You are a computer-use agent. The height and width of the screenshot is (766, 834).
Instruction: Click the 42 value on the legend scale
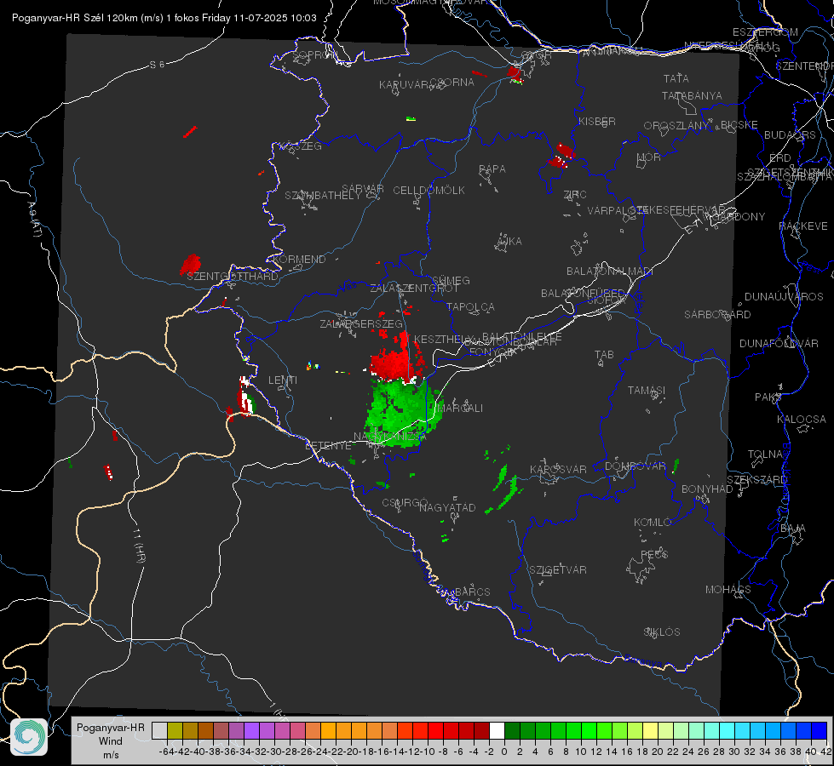pos(826,752)
